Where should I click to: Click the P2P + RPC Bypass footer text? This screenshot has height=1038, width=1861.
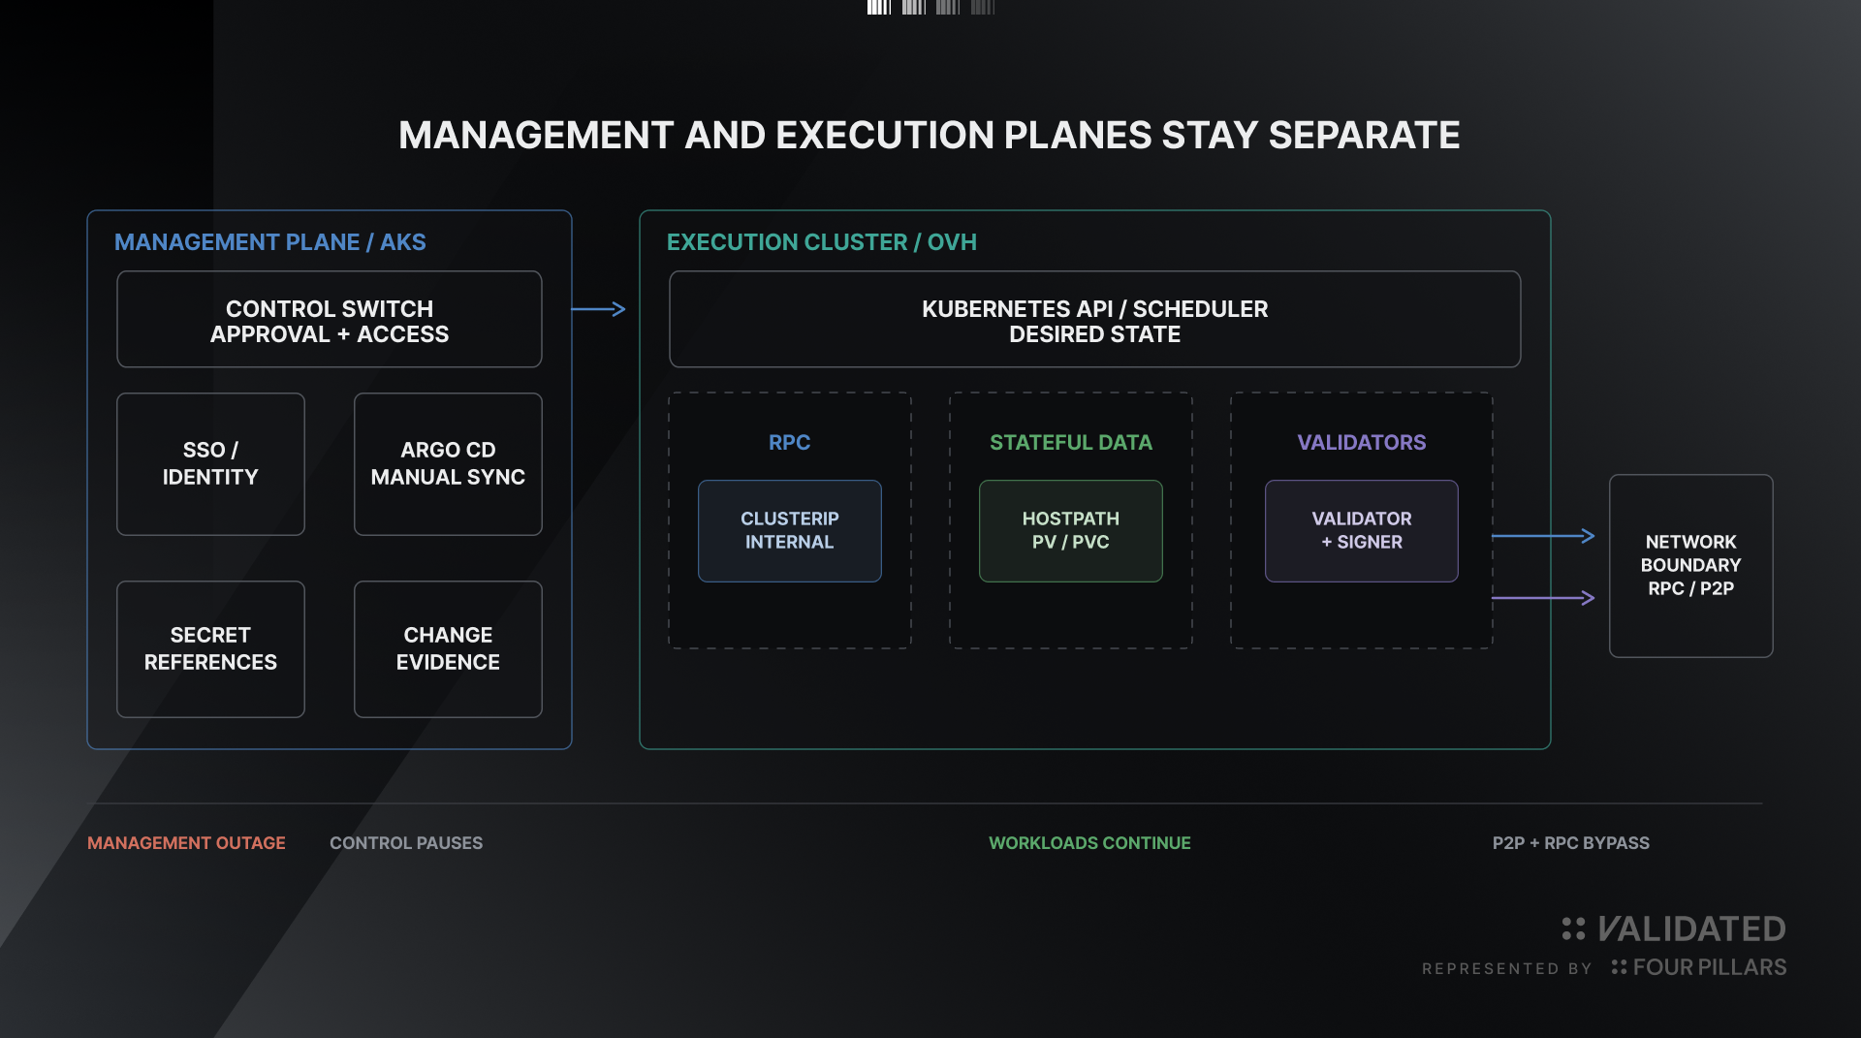(x=1571, y=843)
